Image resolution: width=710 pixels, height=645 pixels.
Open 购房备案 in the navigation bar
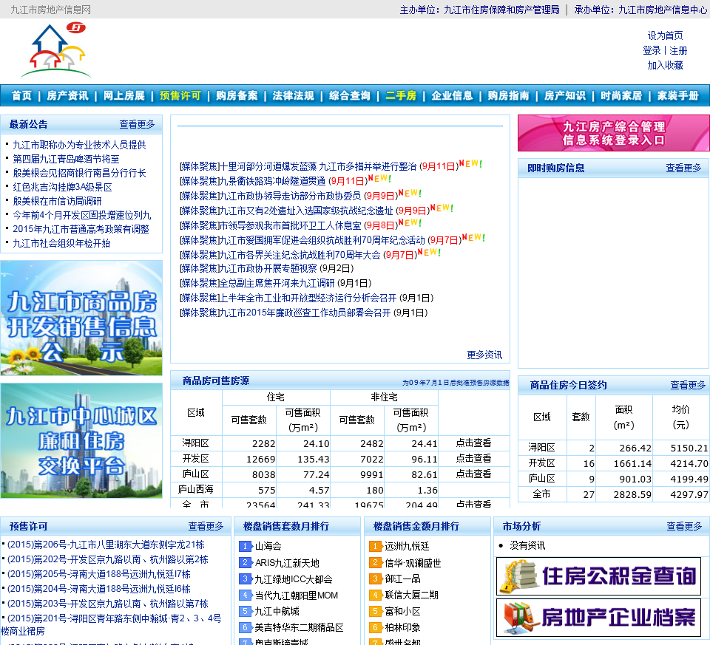(x=237, y=95)
